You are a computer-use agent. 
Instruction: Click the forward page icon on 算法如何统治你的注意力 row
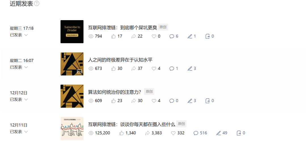click(208, 101)
